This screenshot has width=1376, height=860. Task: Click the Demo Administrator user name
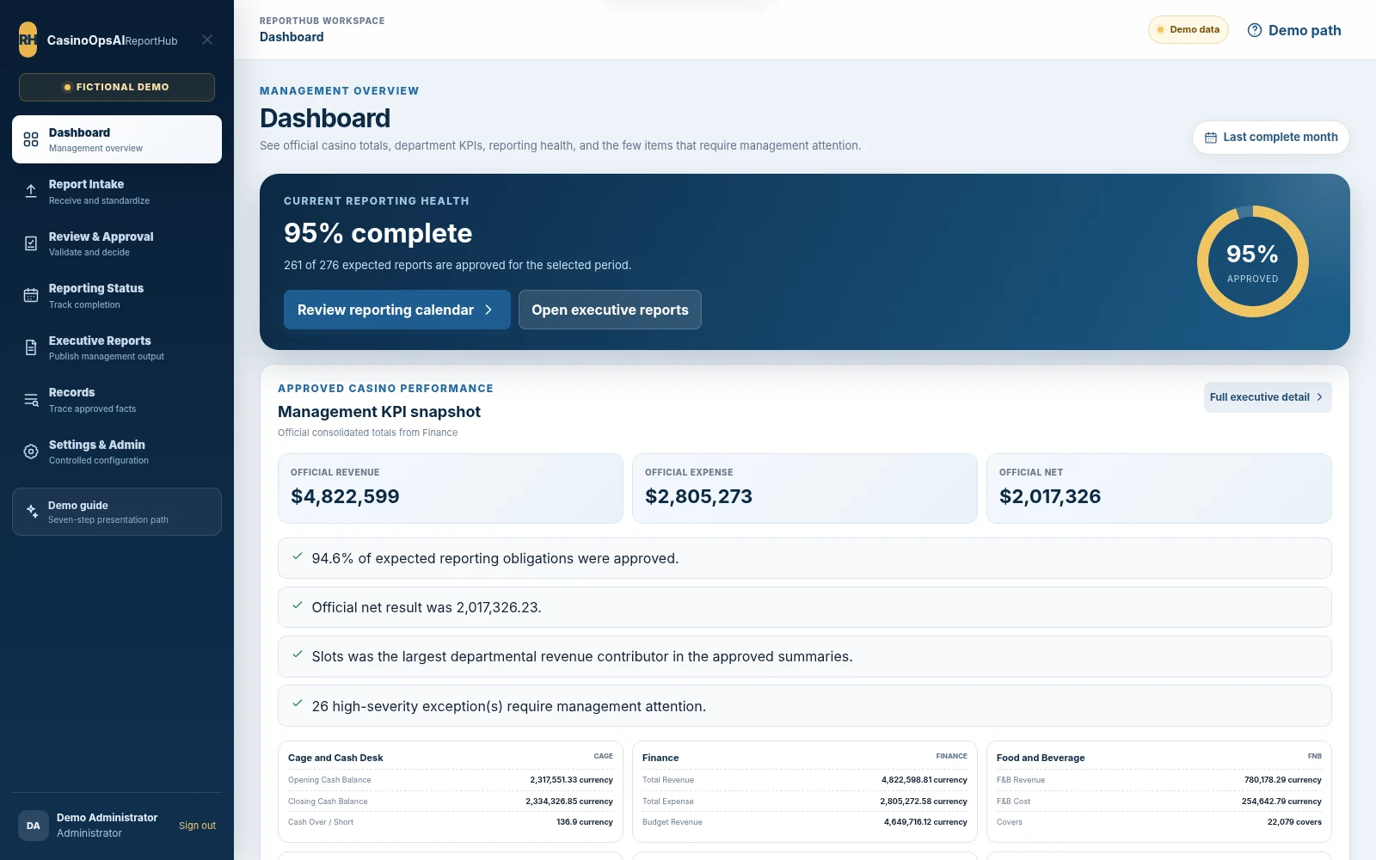coord(107,818)
